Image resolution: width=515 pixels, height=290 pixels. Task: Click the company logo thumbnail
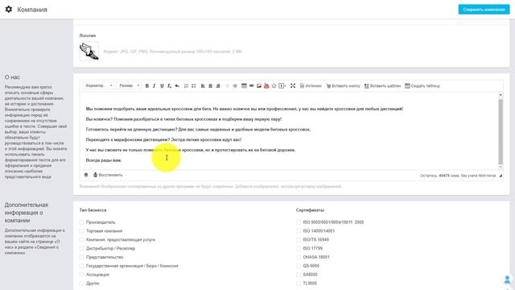(89, 51)
